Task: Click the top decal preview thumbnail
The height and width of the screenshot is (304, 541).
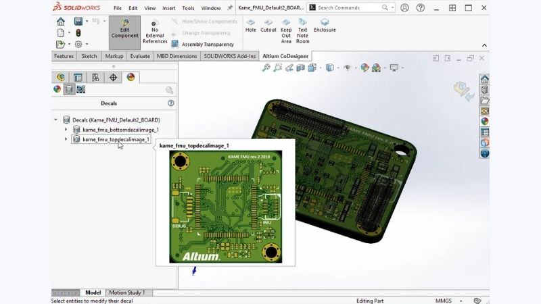Action: [x=226, y=207]
